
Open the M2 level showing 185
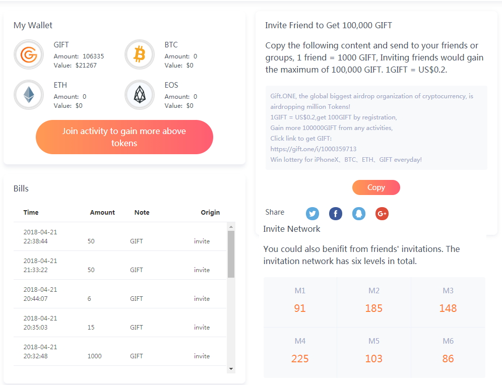click(374, 302)
